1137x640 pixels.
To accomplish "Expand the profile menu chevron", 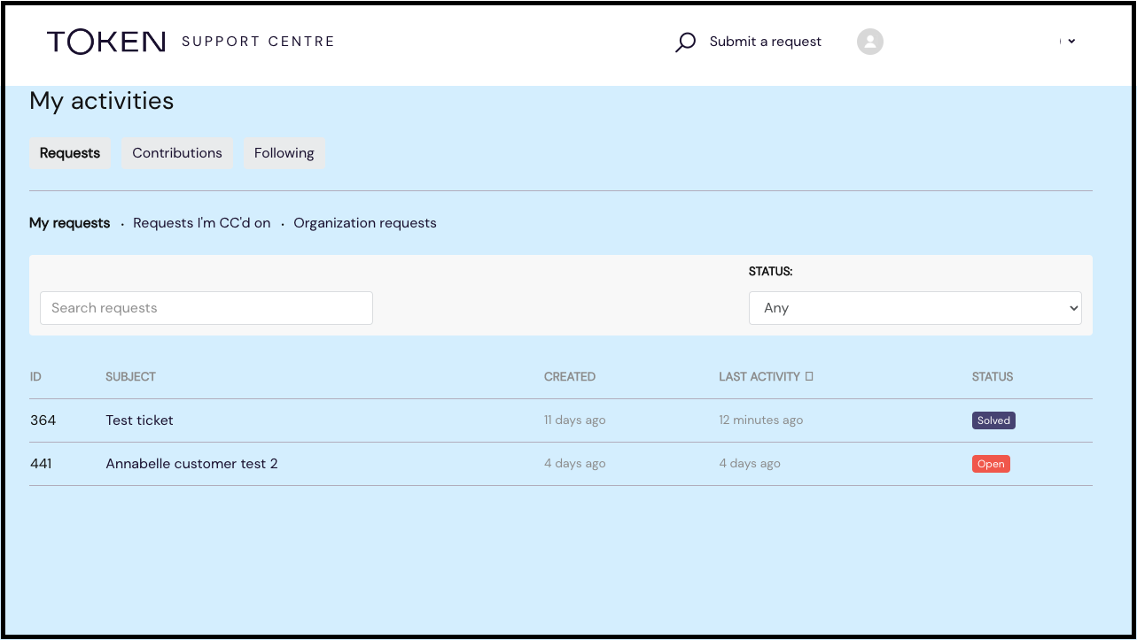I will coord(1071,41).
